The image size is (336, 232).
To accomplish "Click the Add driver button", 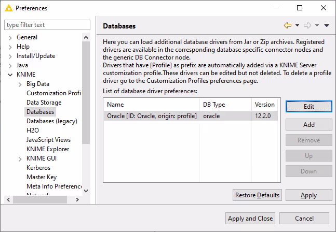I will click(308, 125).
